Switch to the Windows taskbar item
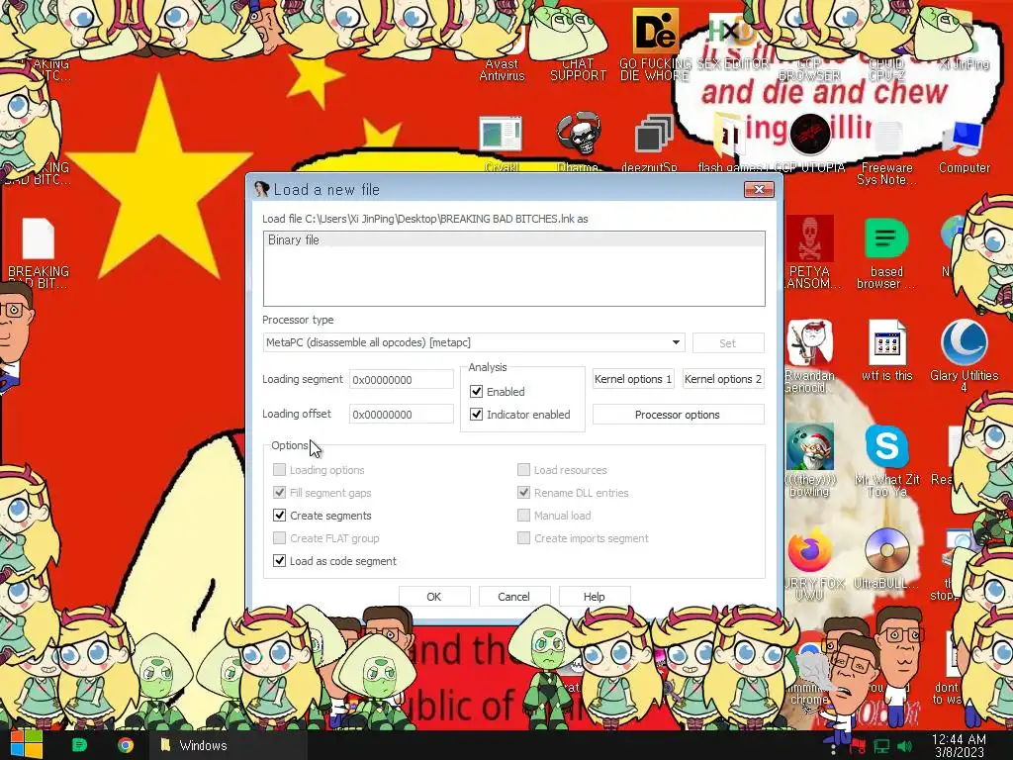1013x760 pixels. pos(228,745)
